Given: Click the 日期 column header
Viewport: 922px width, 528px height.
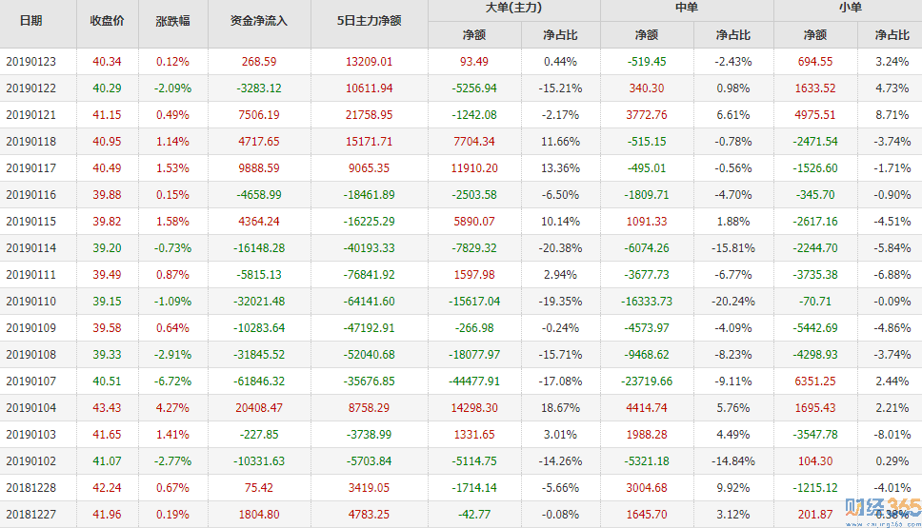Looking at the screenshot, I should click(31, 21).
